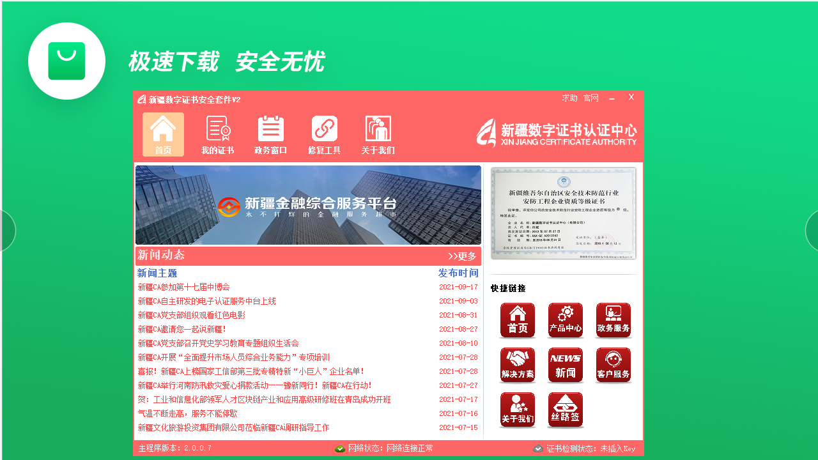Open 我的证书 from the top navigation
Screen dimensions: 818x460
point(217,134)
